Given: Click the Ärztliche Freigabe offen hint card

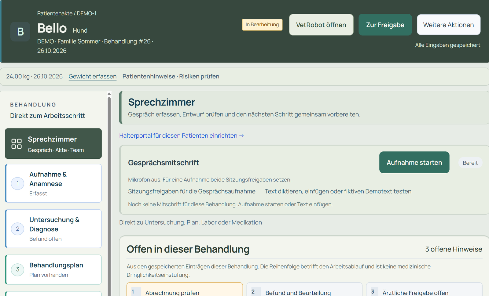Looking at the screenshot, I should coord(424,289).
